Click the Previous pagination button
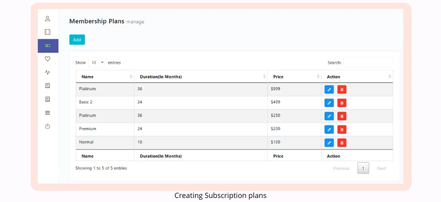This screenshot has width=441, height=202. click(x=341, y=168)
